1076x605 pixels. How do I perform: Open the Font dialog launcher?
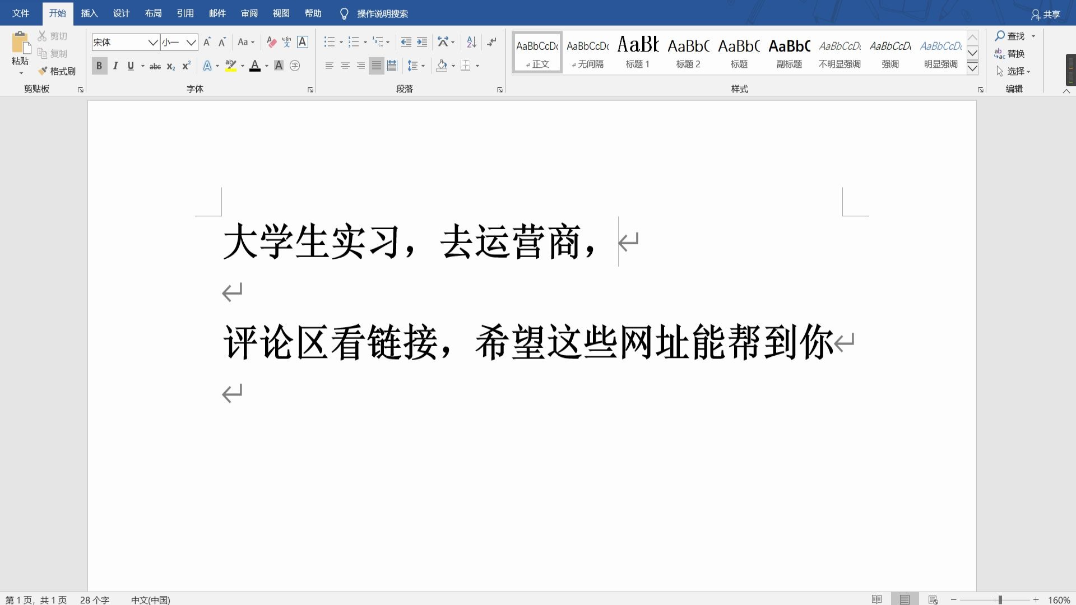(310, 90)
